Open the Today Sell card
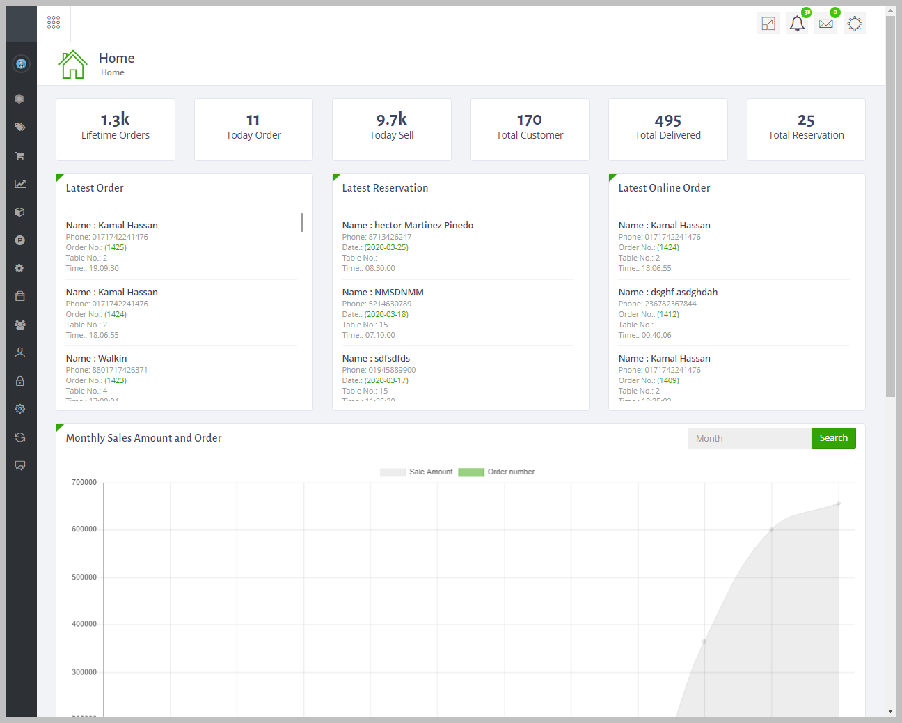902x723 pixels. pos(392,130)
